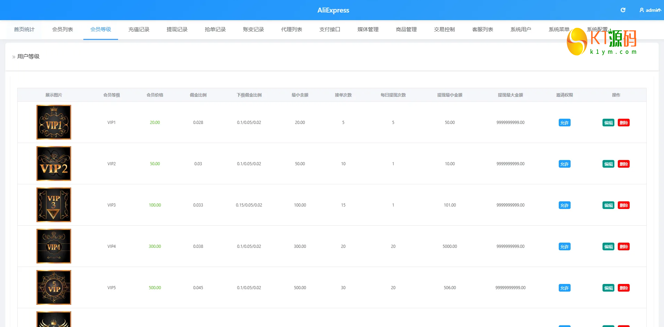This screenshot has width=664, height=327.
Task: Click the 用户等级 breadcrumb heading
Action: click(x=28, y=56)
